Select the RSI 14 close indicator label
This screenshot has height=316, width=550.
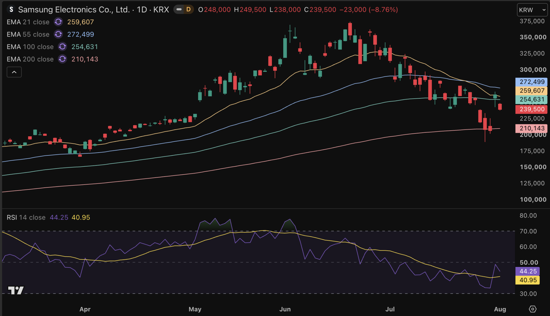pos(26,217)
